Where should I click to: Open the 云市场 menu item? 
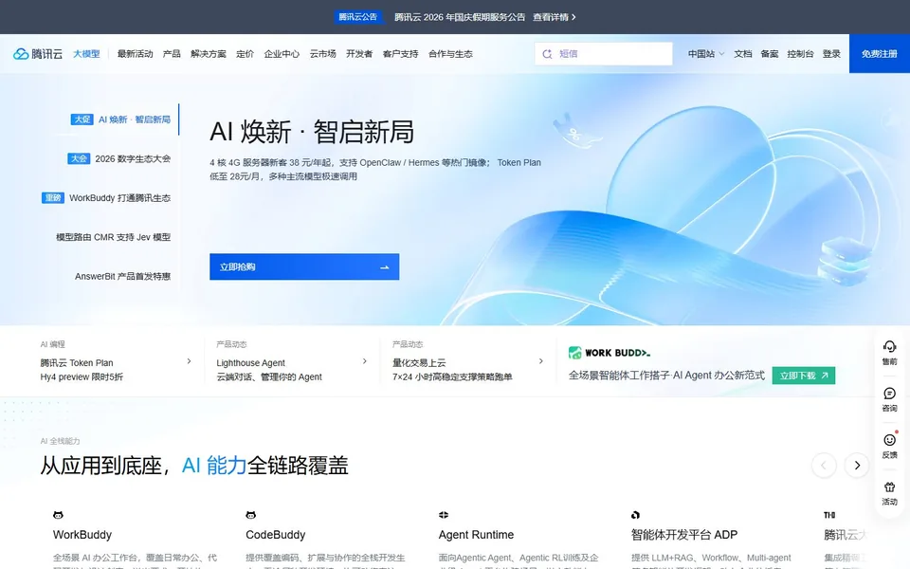click(322, 54)
